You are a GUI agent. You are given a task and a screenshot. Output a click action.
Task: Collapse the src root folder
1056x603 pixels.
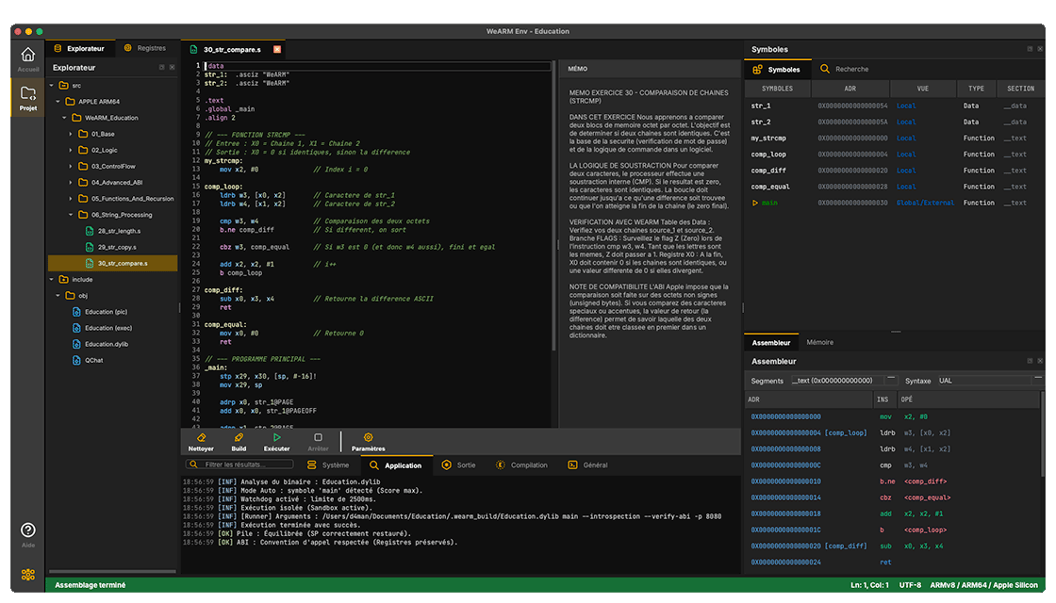(52, 86)
